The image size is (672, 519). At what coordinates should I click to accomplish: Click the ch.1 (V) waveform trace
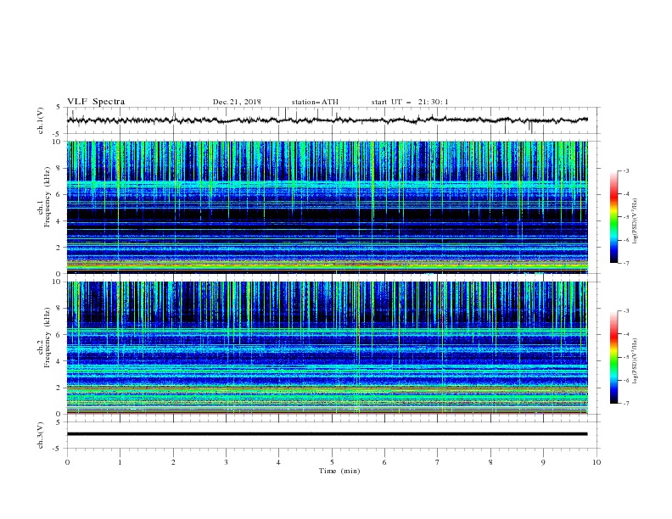[327, 120]
